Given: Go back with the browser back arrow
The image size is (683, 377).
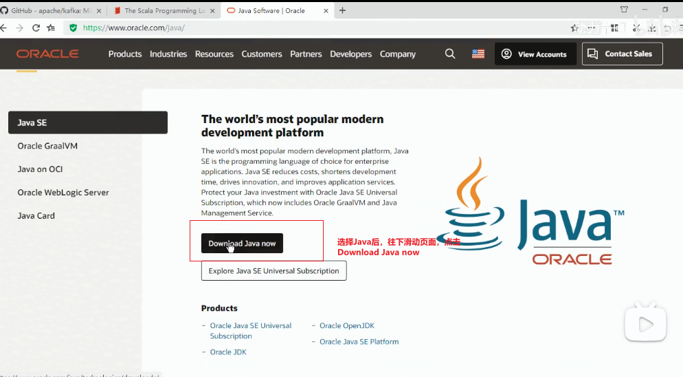Looking at the screenshot, I should click(x=4, y=28).
